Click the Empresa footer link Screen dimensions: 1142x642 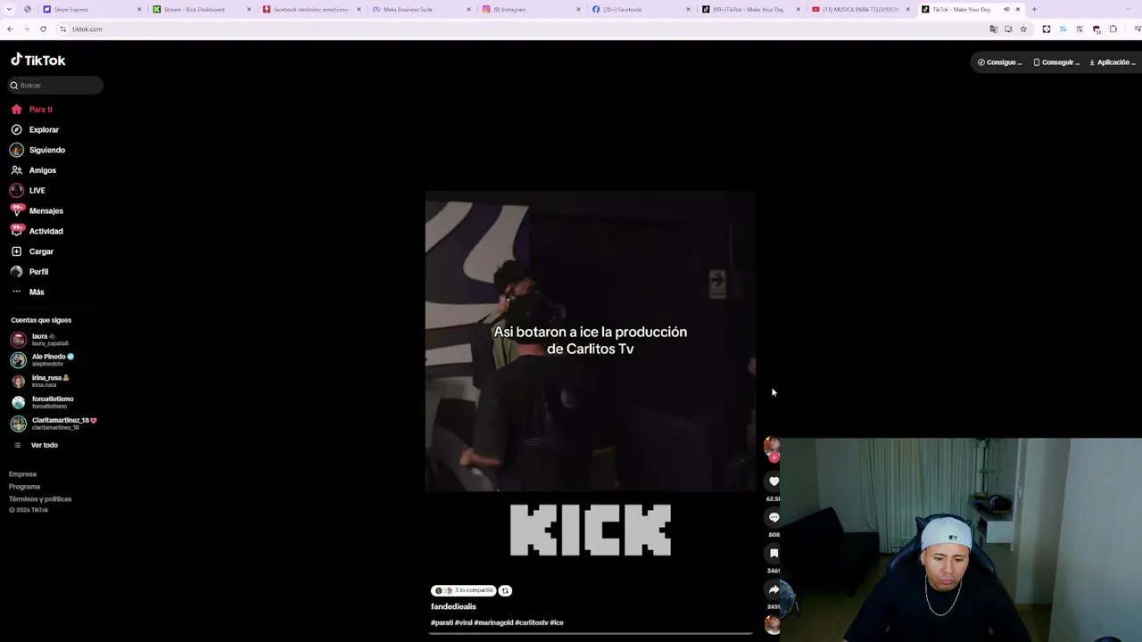click(22, 474)
